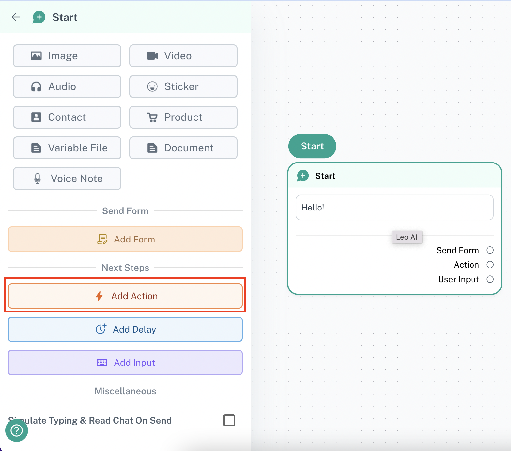Add a Video attachment
Screen dimensions: 511x451
(x=183, y=56)
